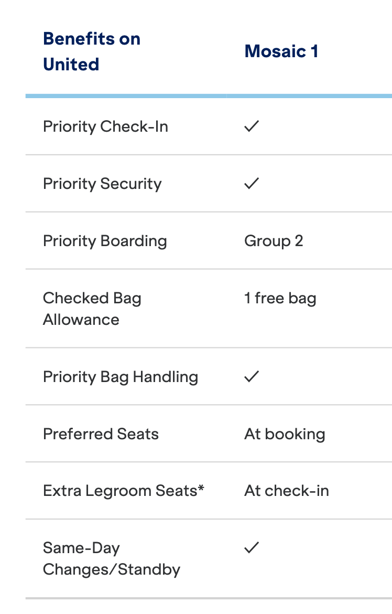This screenshot has height=614, width=392.
Task: Click the Priority Security checkmark icon
Action: 252,183
